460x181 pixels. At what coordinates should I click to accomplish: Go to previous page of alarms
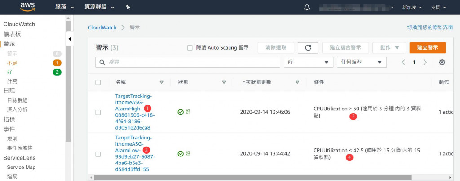pos(403,62)
